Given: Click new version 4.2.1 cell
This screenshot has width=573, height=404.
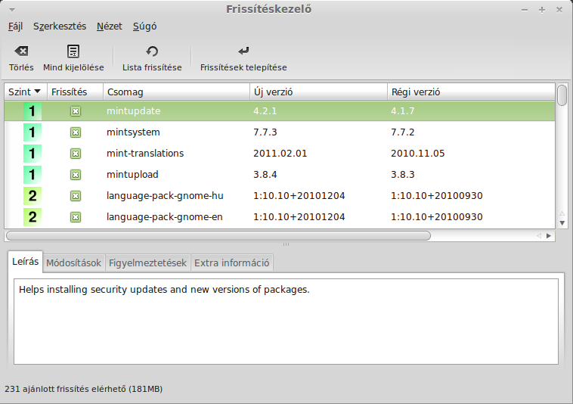Looking at the screenshot, I should click(265, 111).
